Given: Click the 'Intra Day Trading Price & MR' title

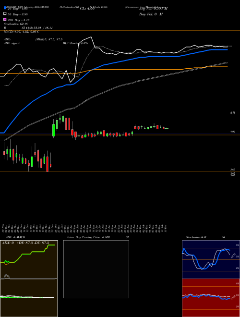Looking at the screenshot, I should 88,237.
